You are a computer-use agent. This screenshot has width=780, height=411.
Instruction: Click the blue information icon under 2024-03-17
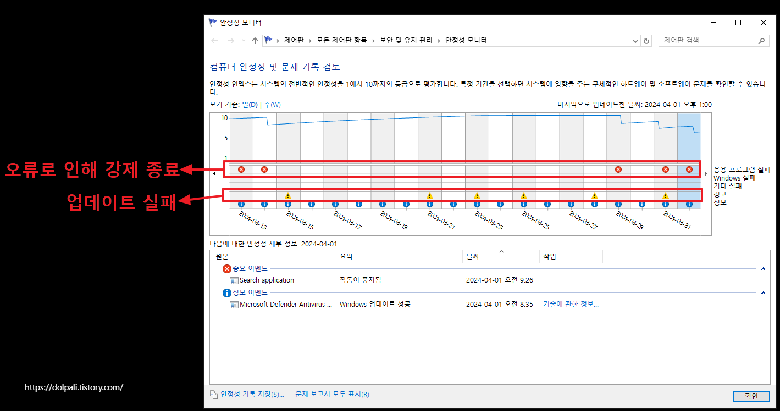coord(335,204)
